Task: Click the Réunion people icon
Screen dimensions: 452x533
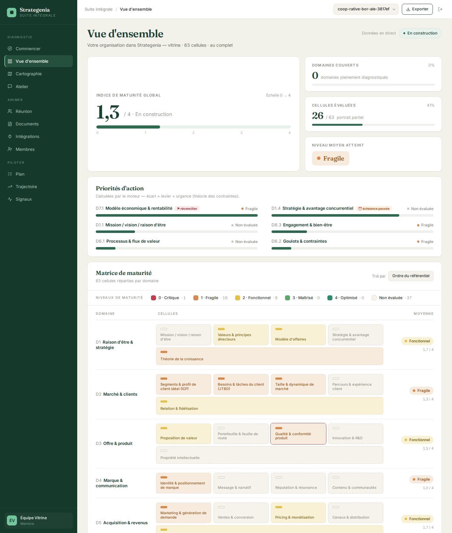Action: [10, 111]
